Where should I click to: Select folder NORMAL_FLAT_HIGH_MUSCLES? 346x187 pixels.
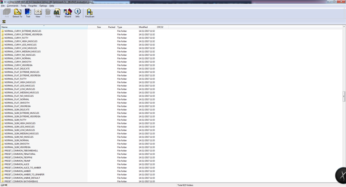point(20,82)
